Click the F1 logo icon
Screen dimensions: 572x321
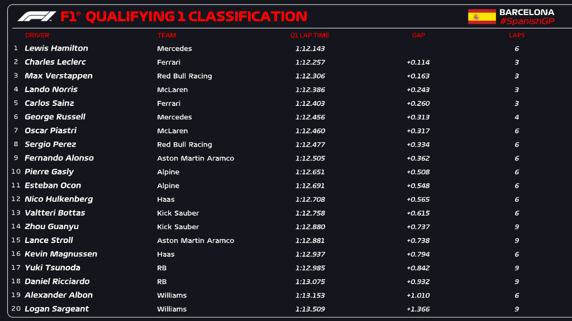click(36, 16)
